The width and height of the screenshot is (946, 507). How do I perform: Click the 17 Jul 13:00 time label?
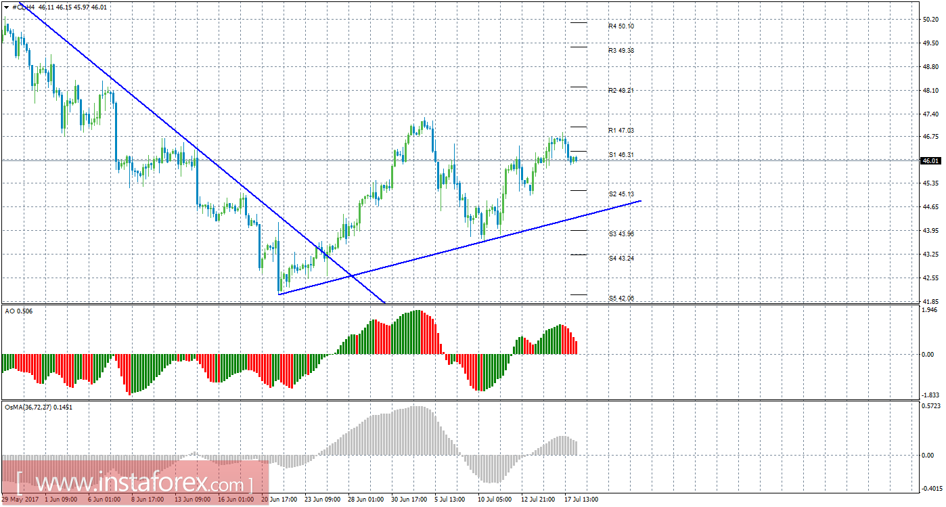(x=581, y=500)
